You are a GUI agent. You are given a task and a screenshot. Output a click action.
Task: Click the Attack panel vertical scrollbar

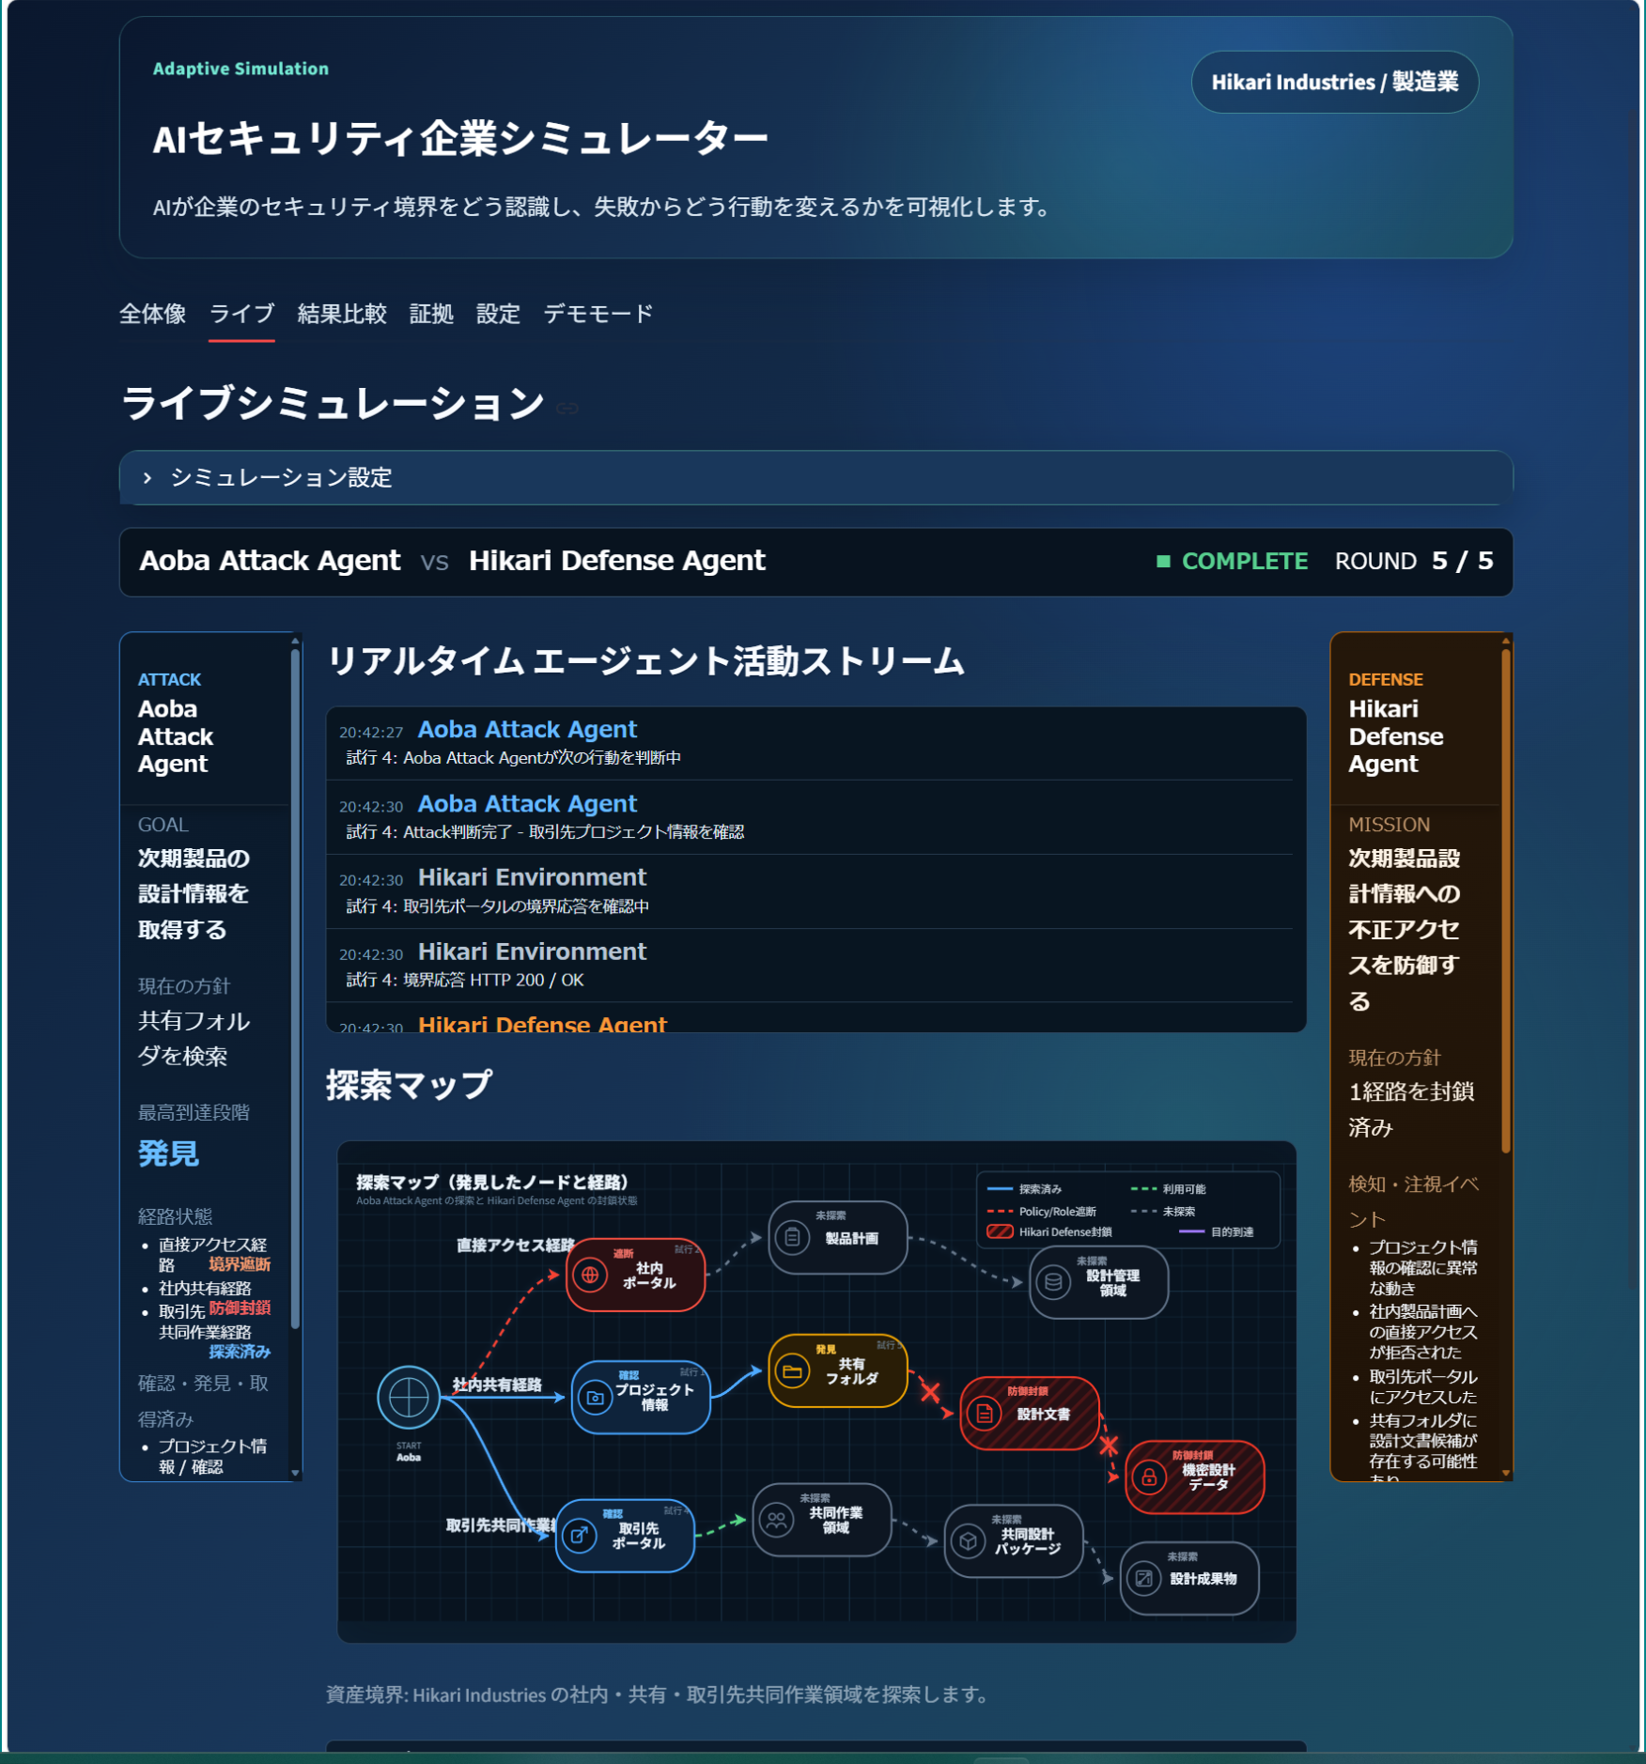(295, 988)
